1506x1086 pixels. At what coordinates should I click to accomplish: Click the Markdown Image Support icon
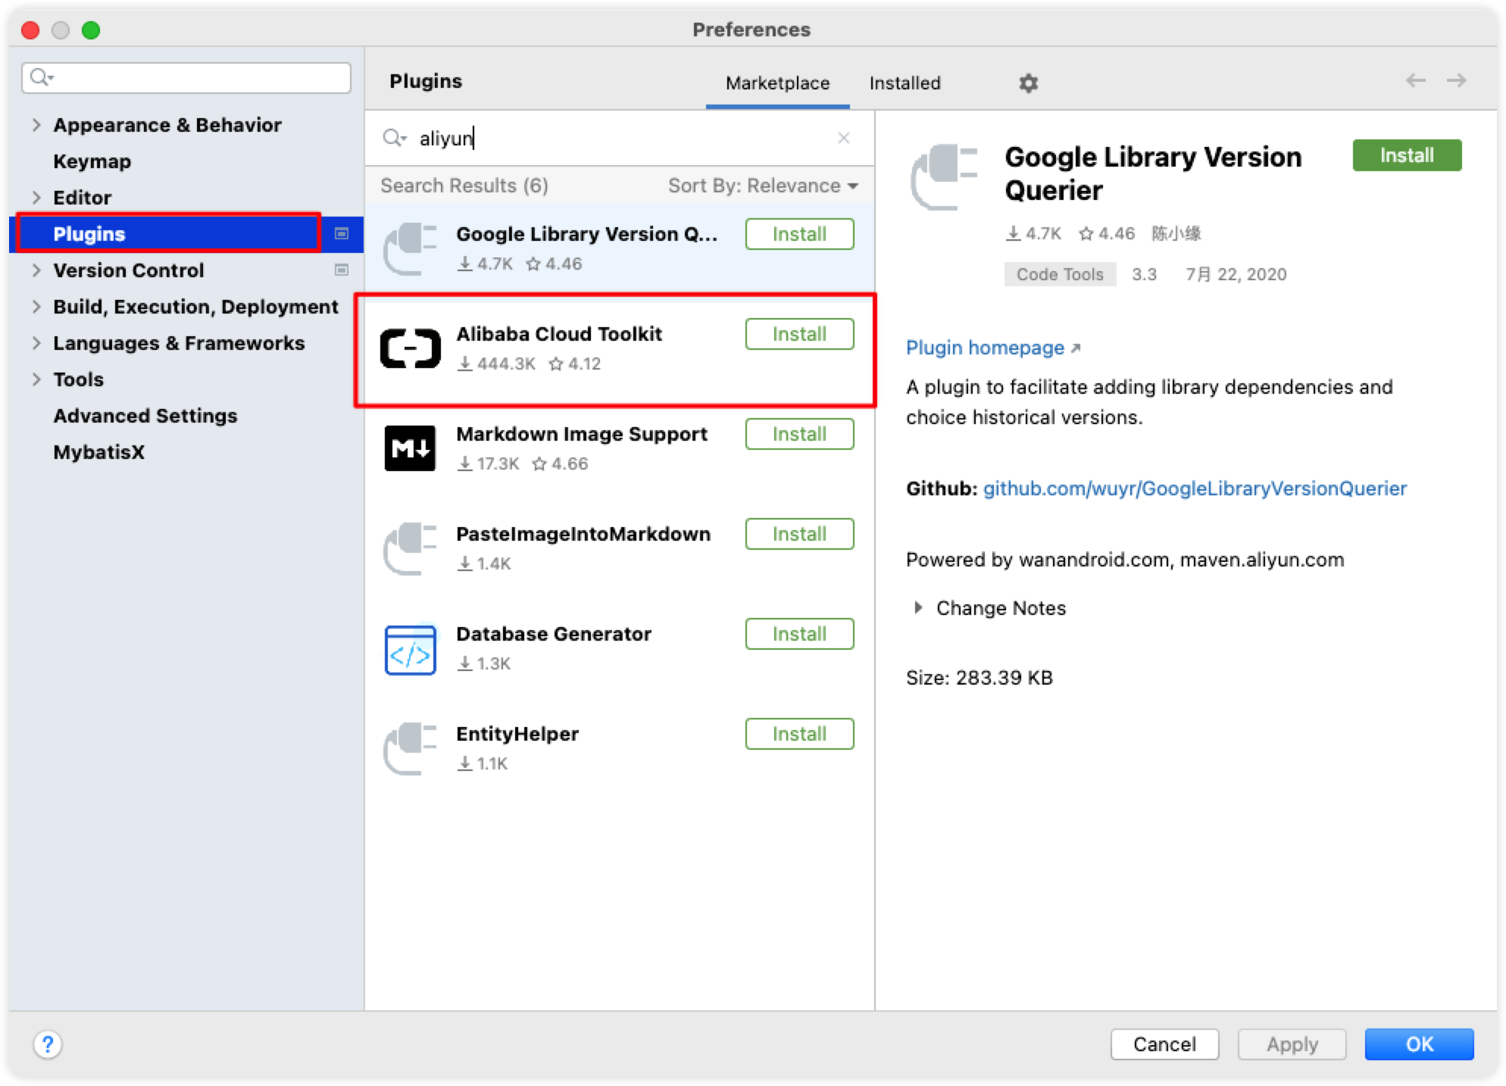point(411,449)
